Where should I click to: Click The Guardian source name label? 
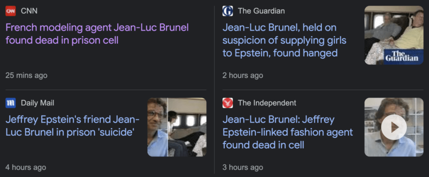pos(261,11)
